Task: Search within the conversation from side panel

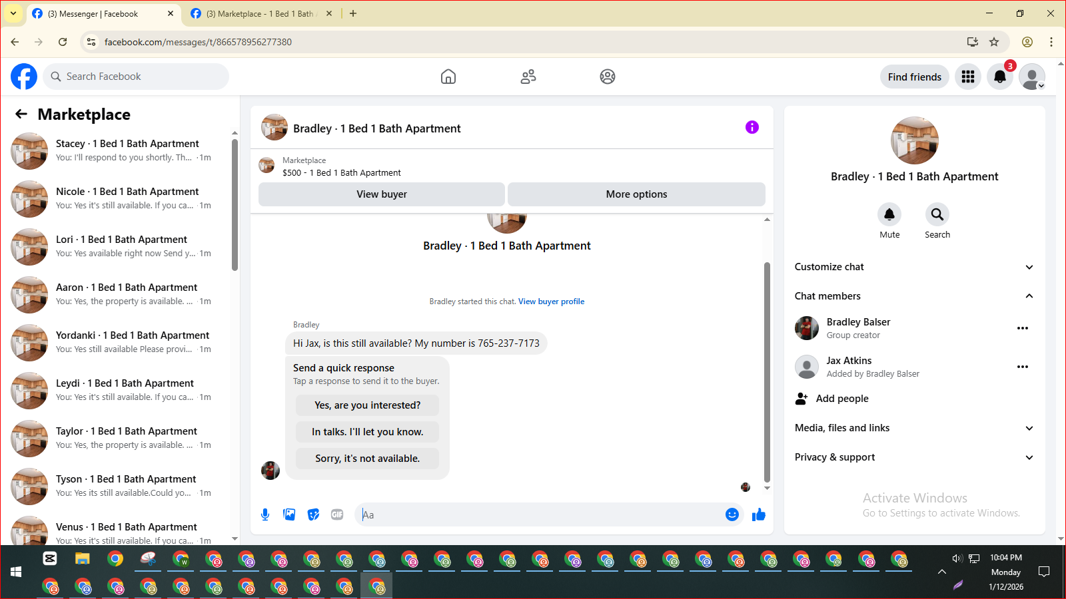Action: click(x=937, y=214)
